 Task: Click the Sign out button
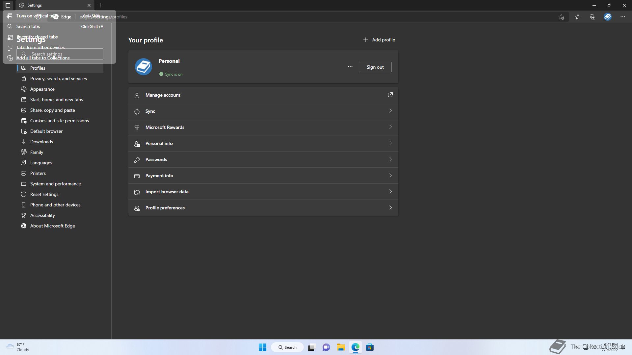pos(375,67)
